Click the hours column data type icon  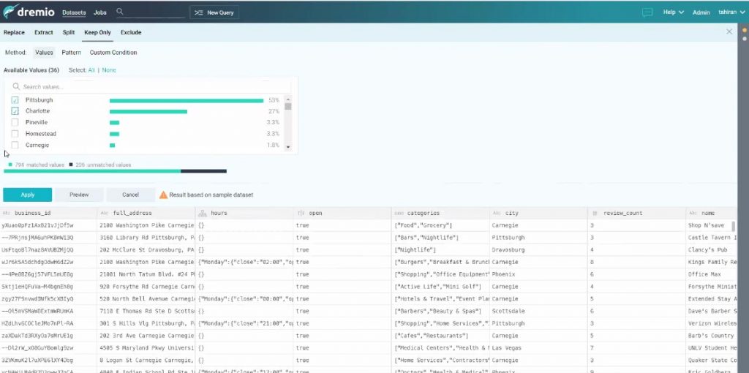pos(202,213)
